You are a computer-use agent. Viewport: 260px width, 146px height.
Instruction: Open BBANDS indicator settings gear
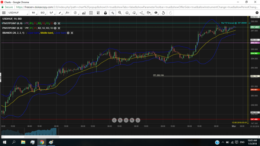click(68, 33)
